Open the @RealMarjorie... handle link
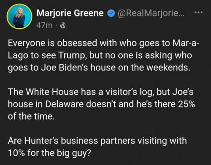This screenshot has height=165, width=211. click(151, 13)
